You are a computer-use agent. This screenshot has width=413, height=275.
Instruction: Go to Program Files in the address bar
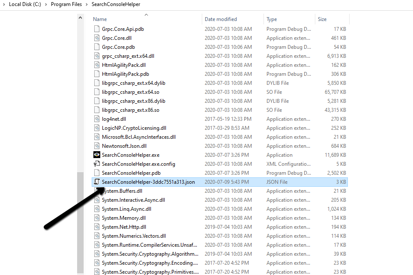click(66, 4)
